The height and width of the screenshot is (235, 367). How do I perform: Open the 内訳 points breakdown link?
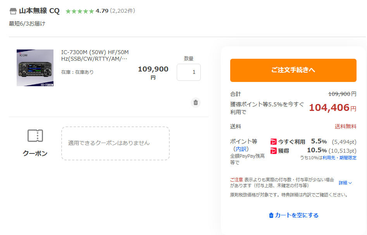[x=241, y=149]
